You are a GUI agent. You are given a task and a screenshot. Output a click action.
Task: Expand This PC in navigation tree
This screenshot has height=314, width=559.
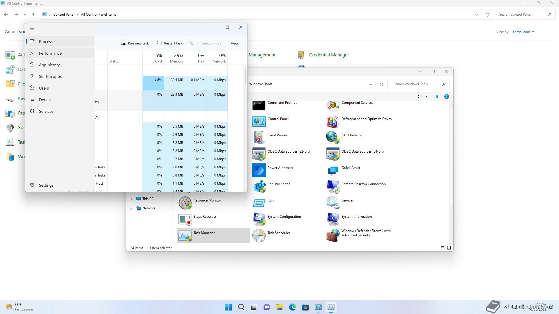[x=131, y=199]
